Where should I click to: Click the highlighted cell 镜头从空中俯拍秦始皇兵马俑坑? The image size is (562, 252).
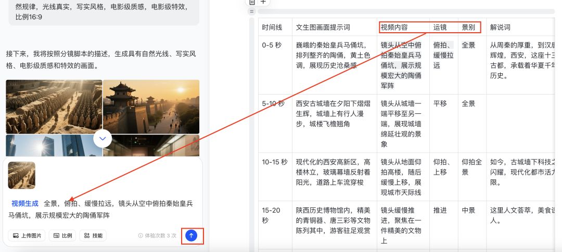point(403,65)
